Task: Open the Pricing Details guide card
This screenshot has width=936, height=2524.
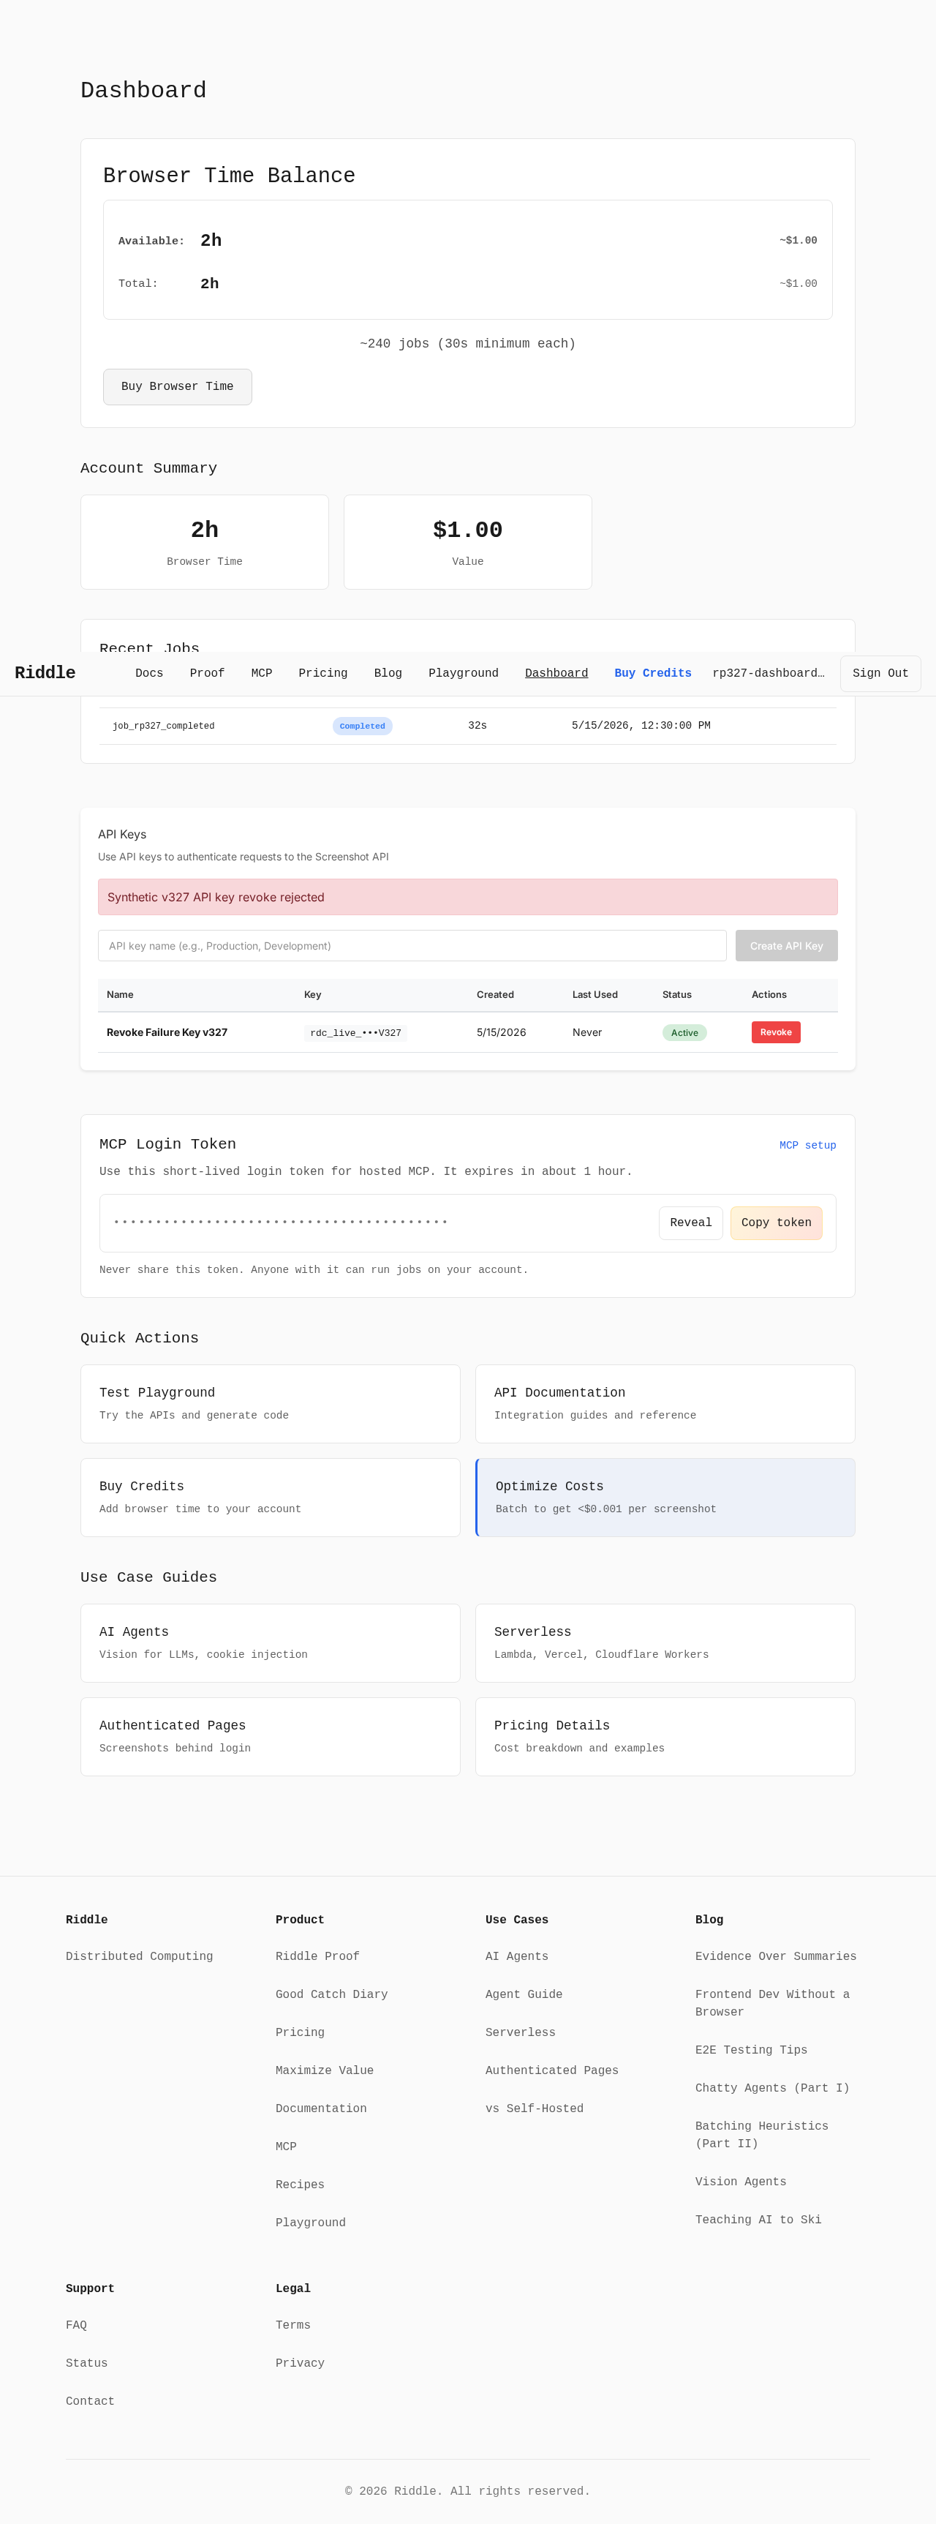Action: [x=665, y=1738]
